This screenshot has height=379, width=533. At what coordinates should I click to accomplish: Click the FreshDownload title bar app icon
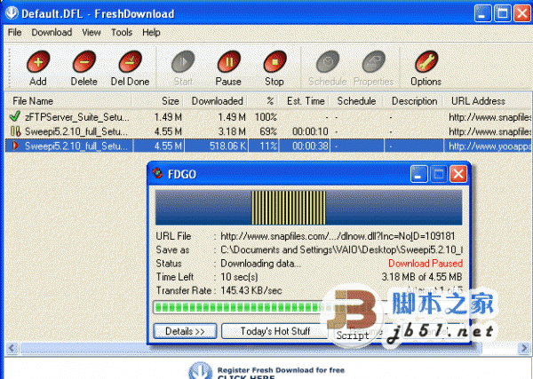click(12, 12)
